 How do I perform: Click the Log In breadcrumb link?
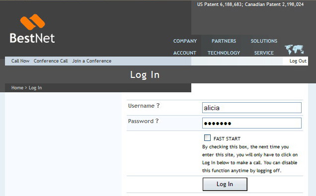tap(35, 88)
